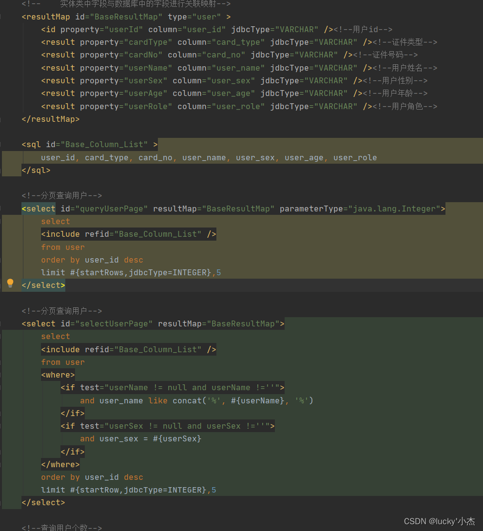This screenshot has height=531, width=483.
Task: Click the id="queryUserPage" attribute
Action: 104,209
